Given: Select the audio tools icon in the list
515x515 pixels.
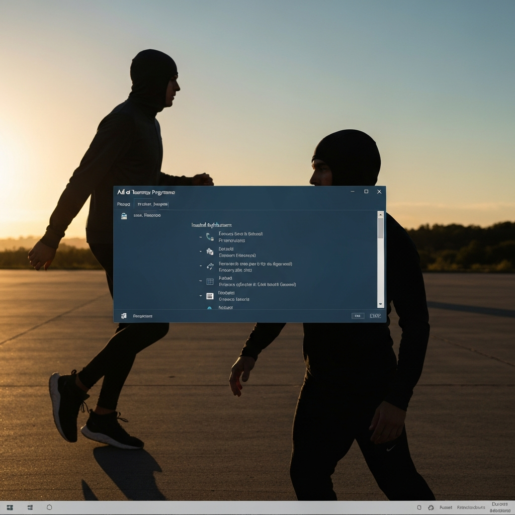Looking at the screenshot, I should tap(210, 267).
